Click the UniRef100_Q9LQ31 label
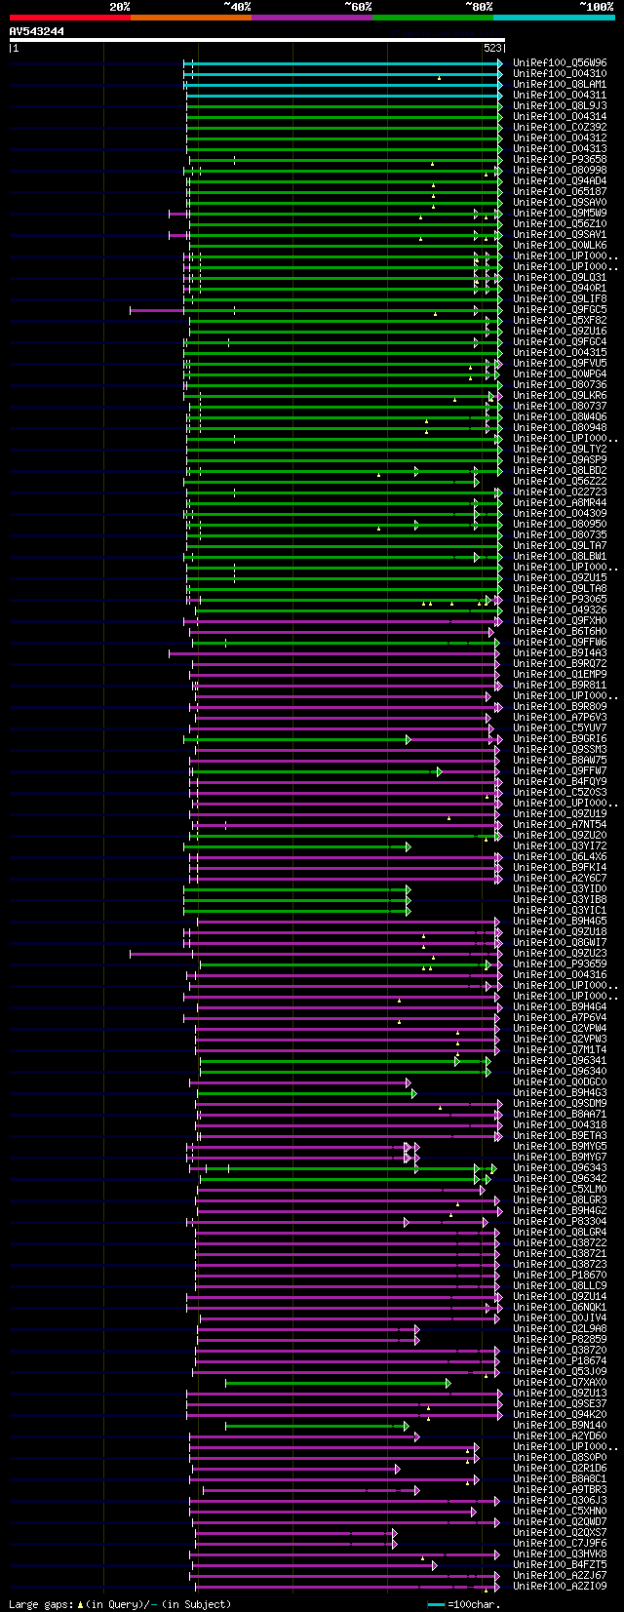Screen dimensions: 624x1612 [x=560, y=277]
